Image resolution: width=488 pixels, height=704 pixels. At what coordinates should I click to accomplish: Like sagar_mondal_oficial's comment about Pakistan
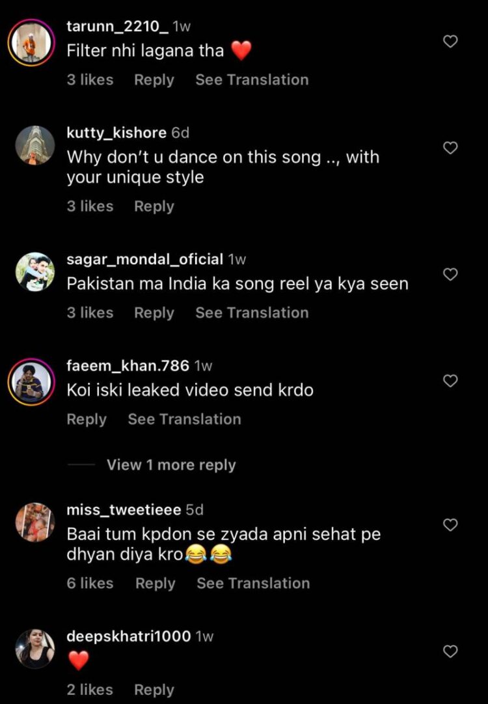coord(450,274)
